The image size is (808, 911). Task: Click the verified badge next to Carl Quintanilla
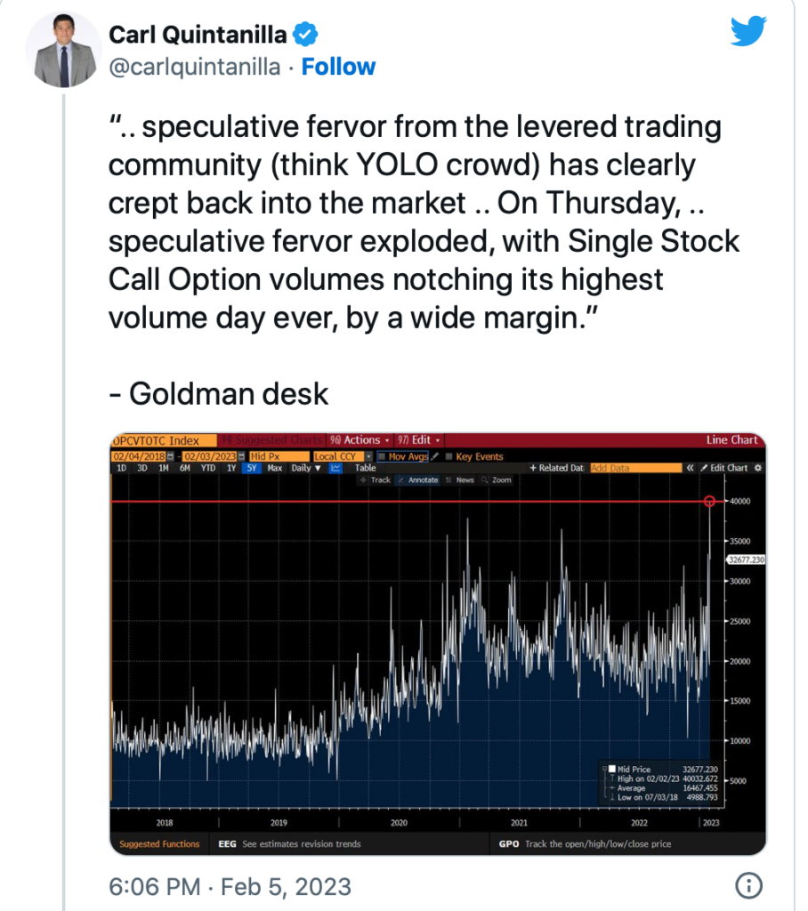click(x=304, y=35)
